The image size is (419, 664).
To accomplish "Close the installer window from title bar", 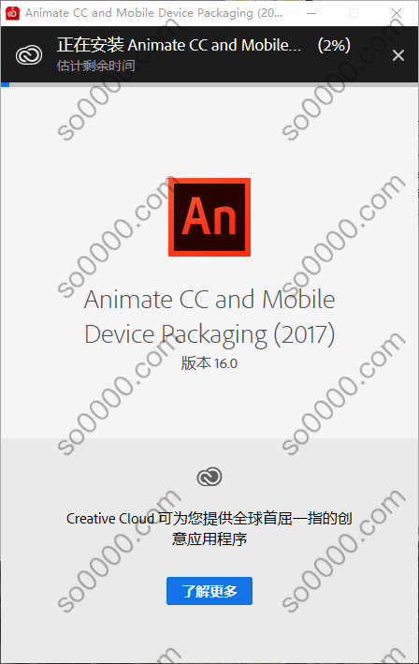I will coord(397,13).
